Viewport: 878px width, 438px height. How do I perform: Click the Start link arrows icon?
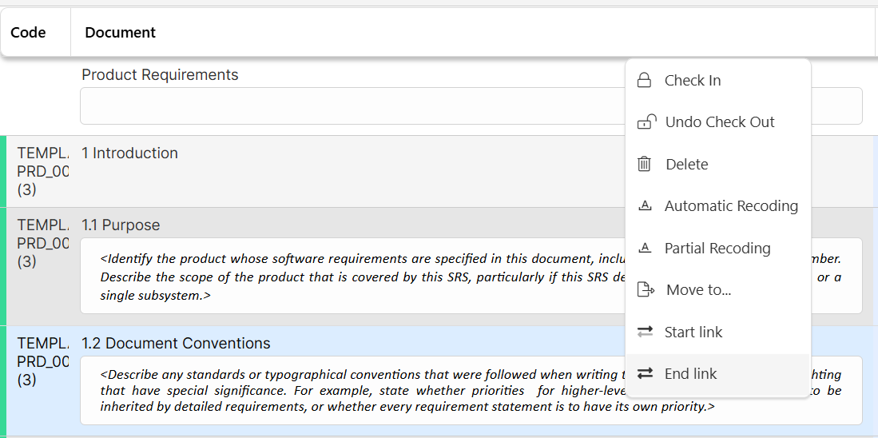(645, 332)
